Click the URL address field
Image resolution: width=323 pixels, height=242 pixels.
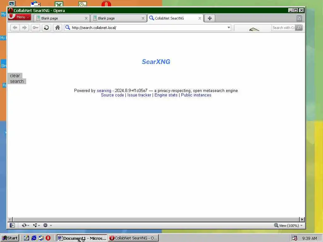point(148,28)
